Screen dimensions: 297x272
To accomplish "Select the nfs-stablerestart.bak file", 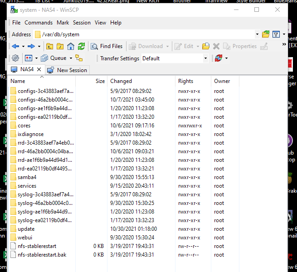I will [x=42, y=255].
